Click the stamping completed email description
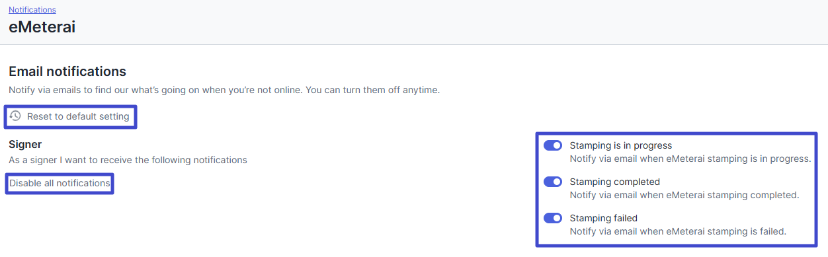Viewport: 828px width, 257px height. [x=684, y=195]
